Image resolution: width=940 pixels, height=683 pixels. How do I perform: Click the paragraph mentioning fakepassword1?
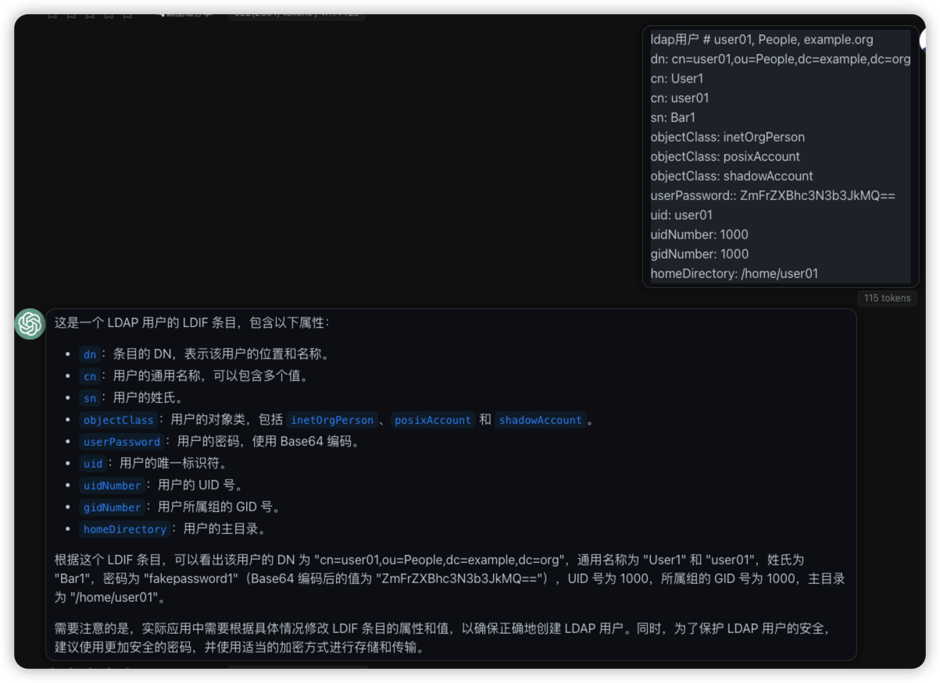click(x=449, y=578)
